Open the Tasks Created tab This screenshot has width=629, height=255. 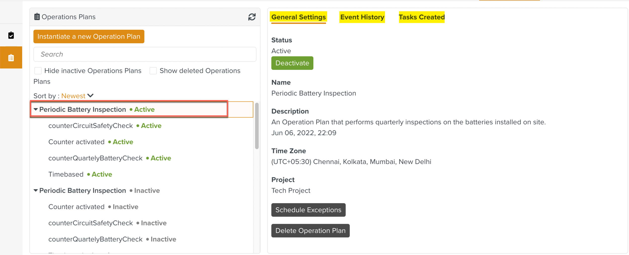click(x=421, y=17)
